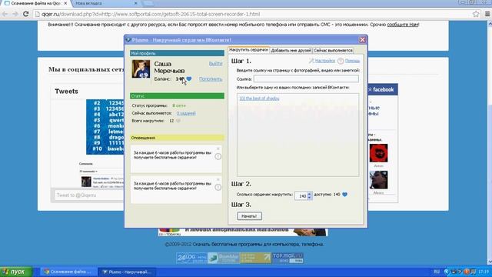Viewport: 492px width, 277px height.
Task: Click the Саша Меречьев profile avatar
Action: [x=141, y=68]
